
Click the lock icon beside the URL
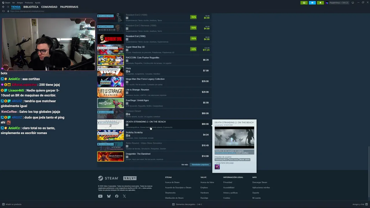point(8,11)
